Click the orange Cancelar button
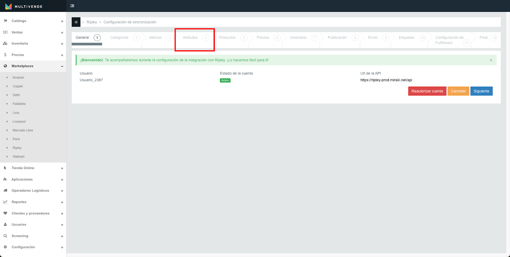 point(458,91)
